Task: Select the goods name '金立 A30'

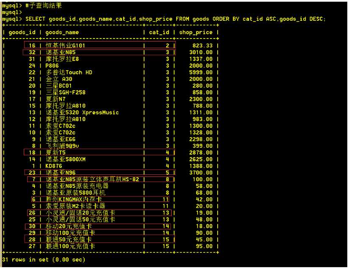Action: (x=59, y=79)
